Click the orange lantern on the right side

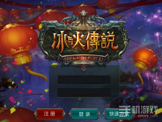click(x=145, y=59)
